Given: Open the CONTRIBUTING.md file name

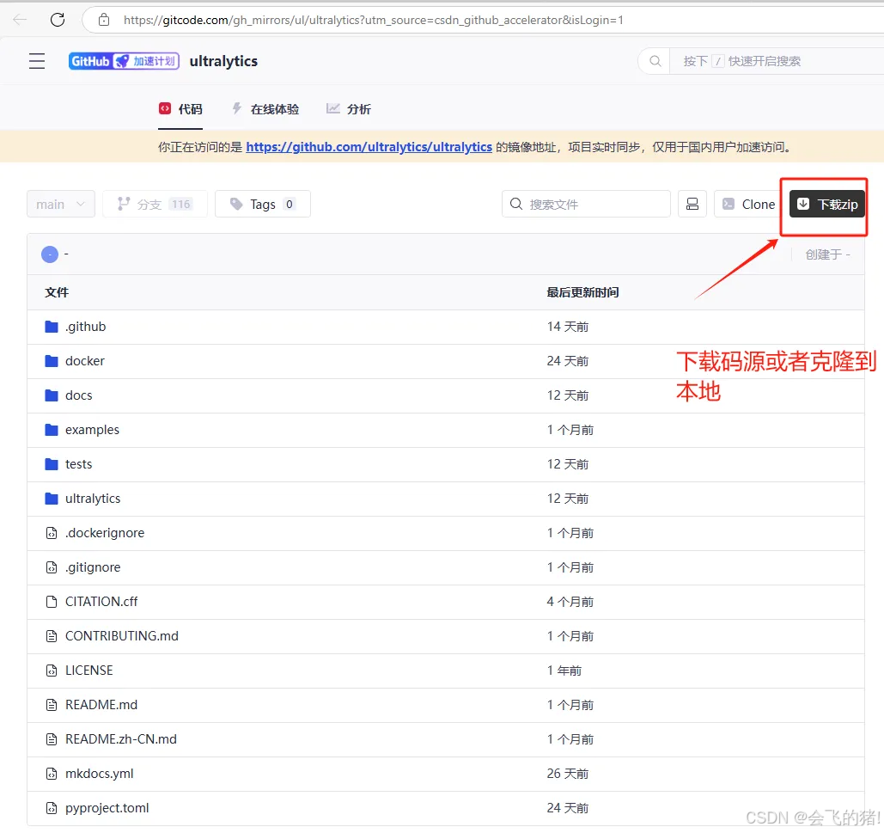Looking at the screenshot, I should pos(122,636).
